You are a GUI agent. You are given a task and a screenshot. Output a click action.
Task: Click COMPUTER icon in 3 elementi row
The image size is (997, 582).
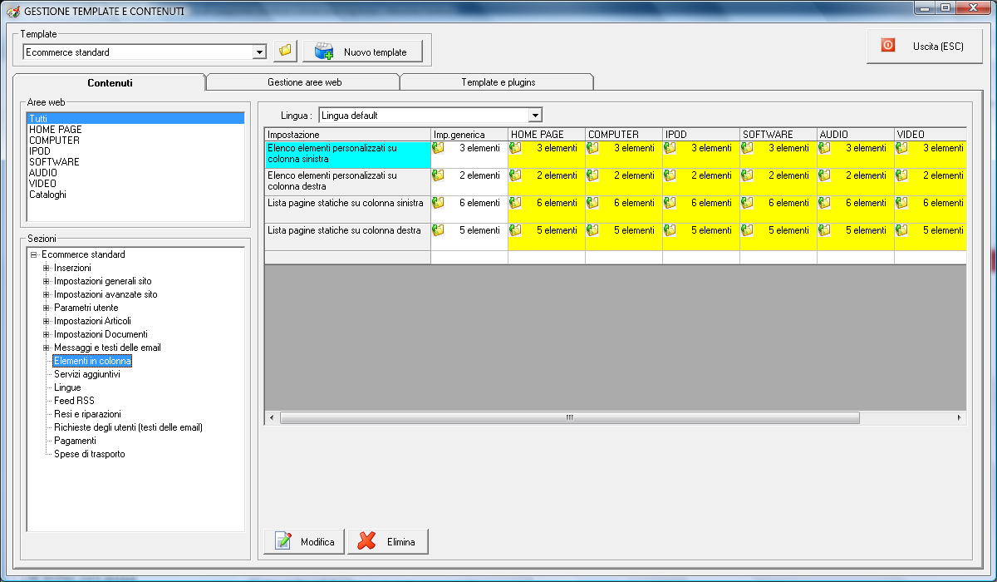click(592, 148)
